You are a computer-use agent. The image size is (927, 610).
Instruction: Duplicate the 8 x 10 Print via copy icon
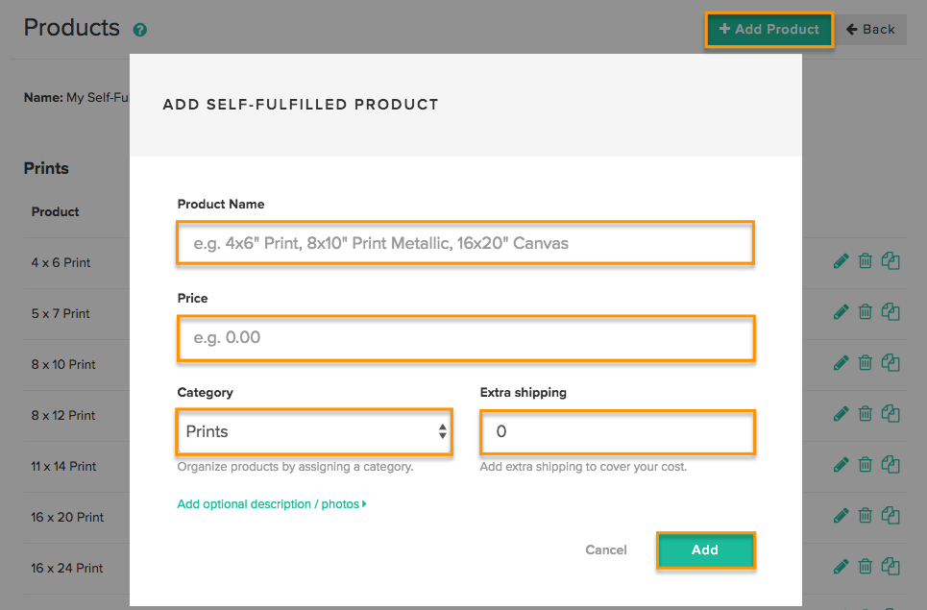tap(890, 362)
